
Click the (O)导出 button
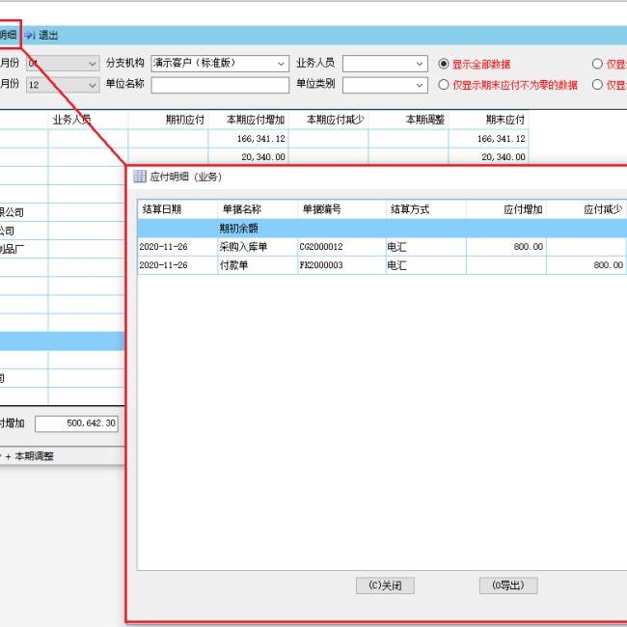(508, 586)
